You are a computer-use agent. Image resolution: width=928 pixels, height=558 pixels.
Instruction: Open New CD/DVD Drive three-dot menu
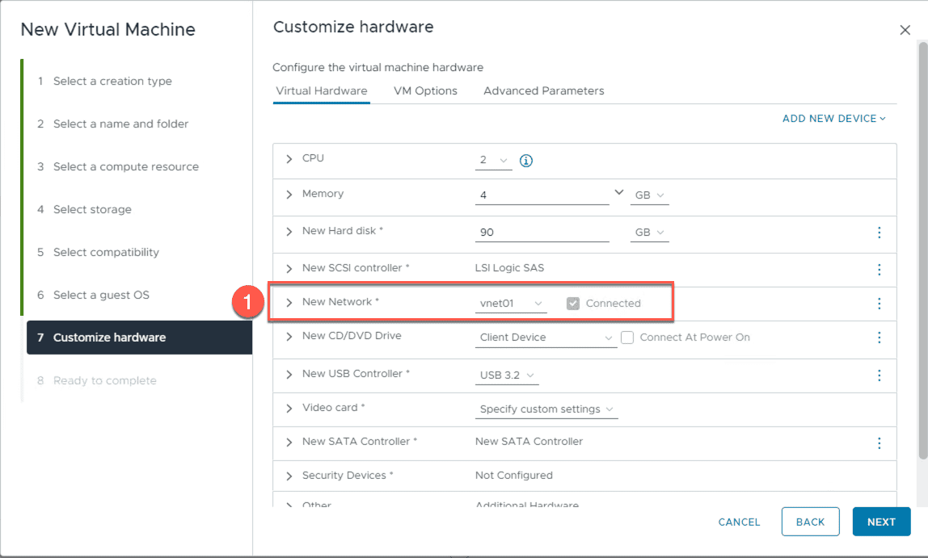pyautogui.click(x=879, y=338)
